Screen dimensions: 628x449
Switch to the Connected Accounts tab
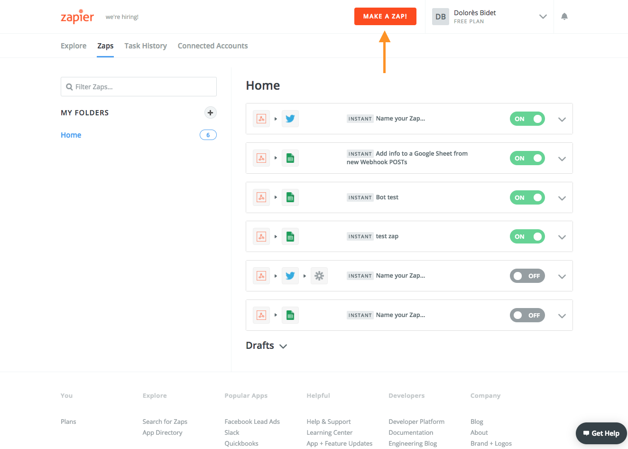click(x=213, y=46)
